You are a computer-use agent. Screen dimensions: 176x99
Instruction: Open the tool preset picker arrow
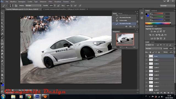pyautogui.click(x=6, y=5)
